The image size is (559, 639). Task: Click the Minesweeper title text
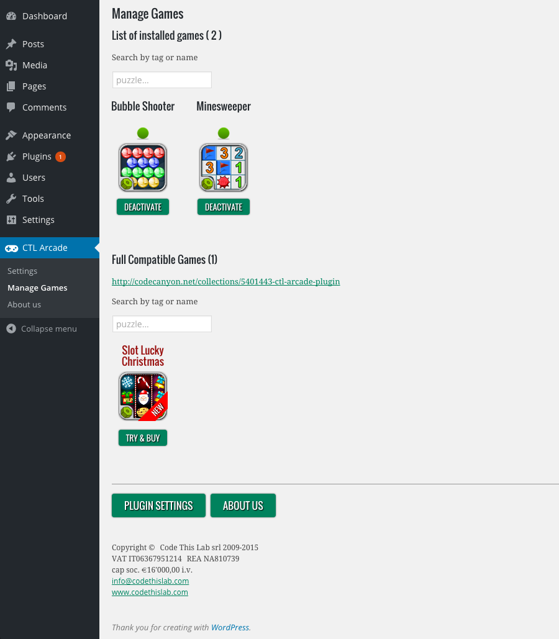pos(224,106)
